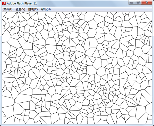Open the 控制(C) menu

point(33,9)
